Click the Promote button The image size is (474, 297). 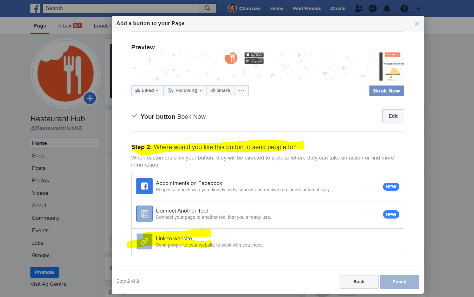point(44,272)
